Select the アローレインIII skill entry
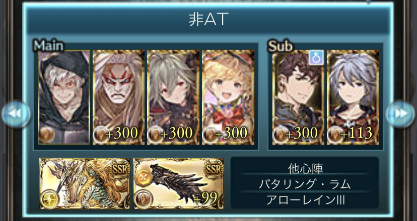The image size is (417, 221). pos(305,200)
